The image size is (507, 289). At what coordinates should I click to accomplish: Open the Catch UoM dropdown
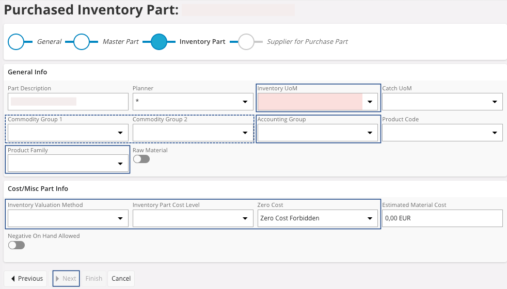click(x=495, y=102)
